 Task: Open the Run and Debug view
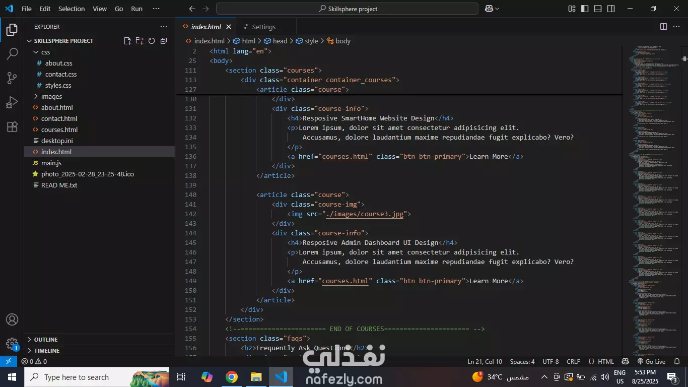click(x=12, y=102)
